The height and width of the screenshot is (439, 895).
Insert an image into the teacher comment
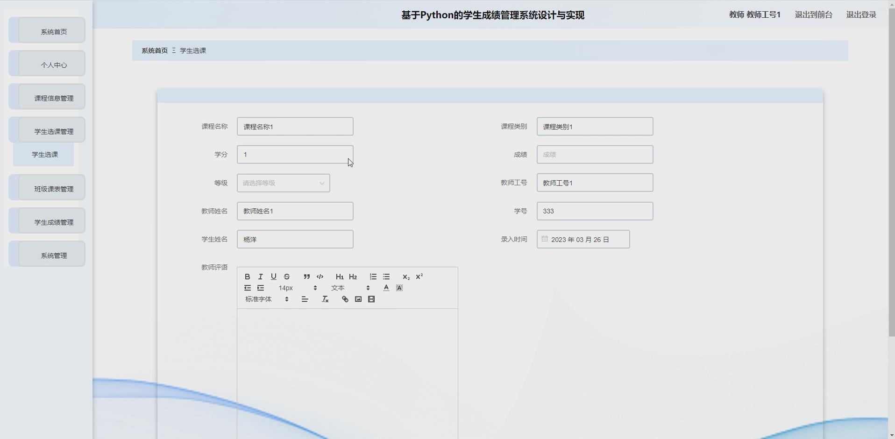(358, 299)
